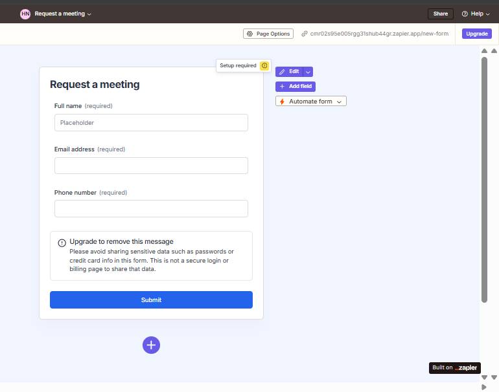Click the link chain icon beside URL
The width and height of the screenshot is (499, 392).
305,34
